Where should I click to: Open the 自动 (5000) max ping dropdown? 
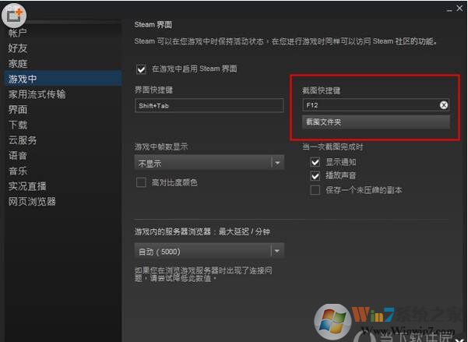tap(209, 251)
